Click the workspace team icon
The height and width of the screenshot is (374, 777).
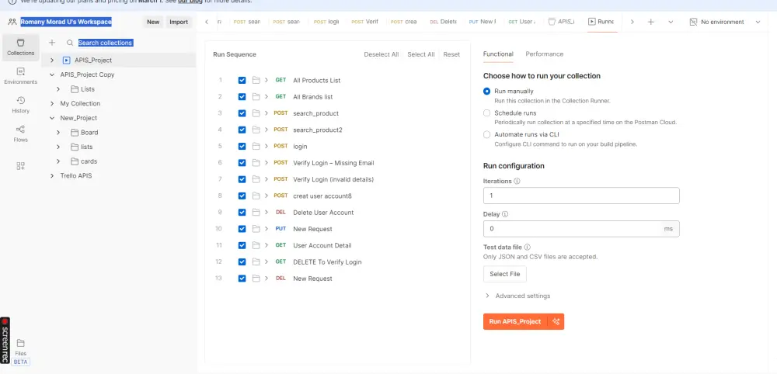(x=12, y=22)
